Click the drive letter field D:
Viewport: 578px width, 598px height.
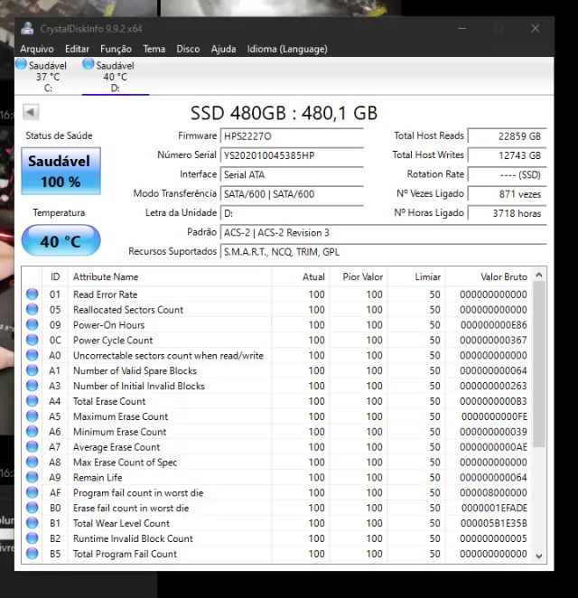click(292, 213)
